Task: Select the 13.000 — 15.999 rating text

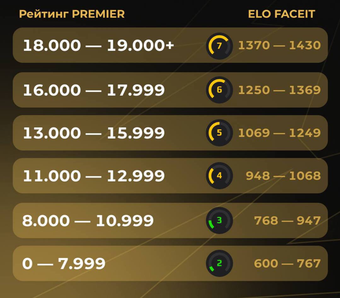Action: click(x=94, y=133)
